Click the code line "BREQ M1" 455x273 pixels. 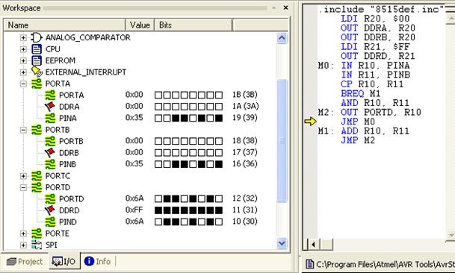360,93
